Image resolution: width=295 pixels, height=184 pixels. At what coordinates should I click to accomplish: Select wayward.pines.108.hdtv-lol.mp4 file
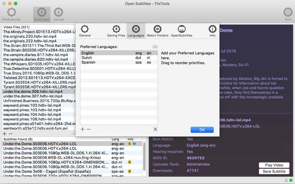(x=39, y=119)
